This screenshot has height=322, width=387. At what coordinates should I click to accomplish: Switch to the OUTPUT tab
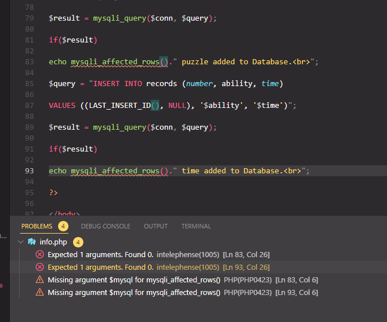(156, 226)
